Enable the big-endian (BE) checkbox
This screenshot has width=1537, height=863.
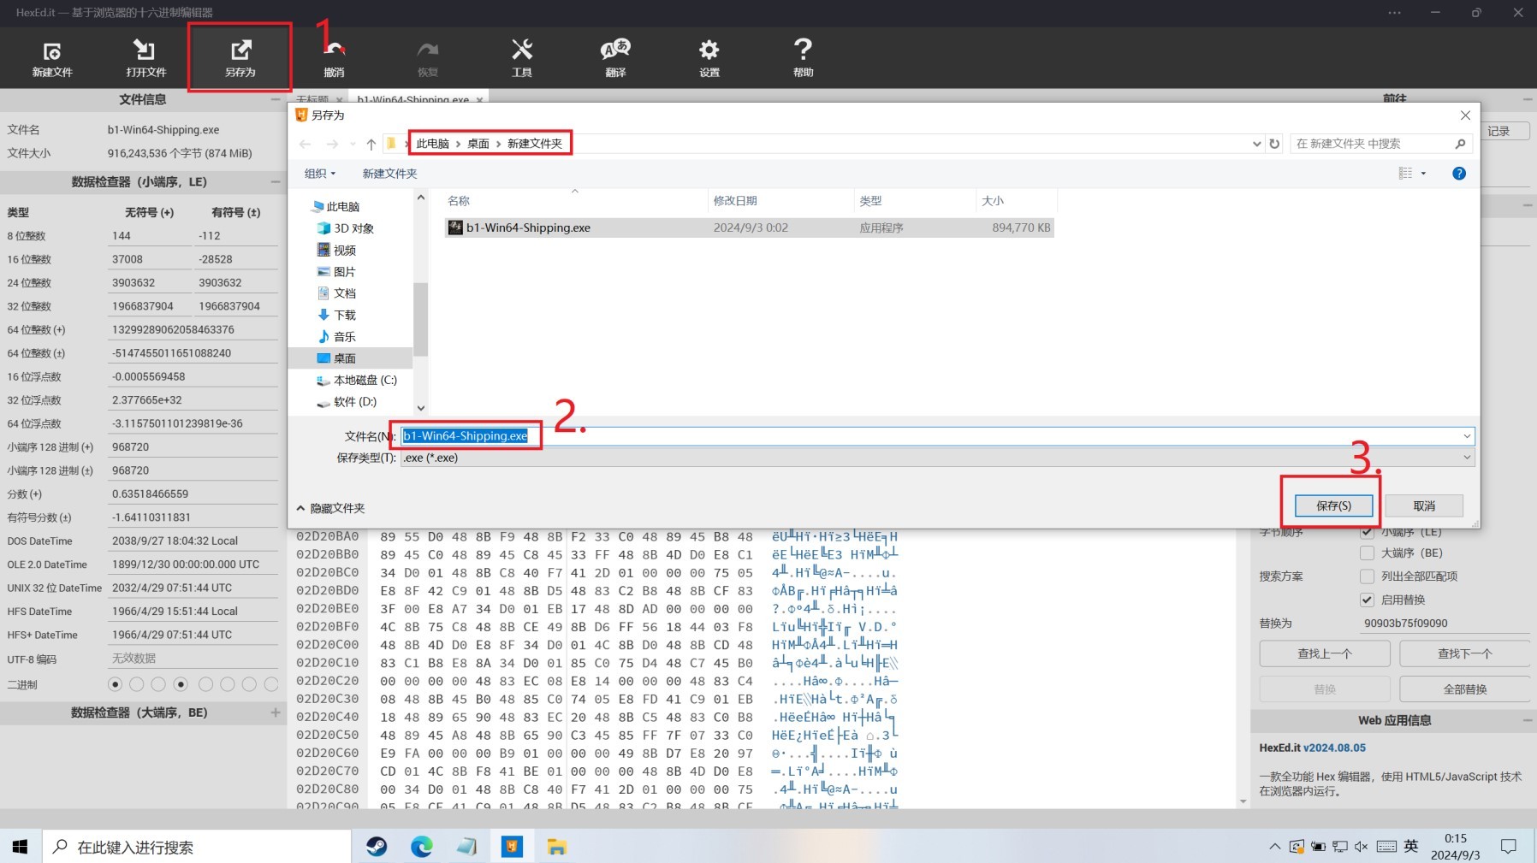point(1367,553)
